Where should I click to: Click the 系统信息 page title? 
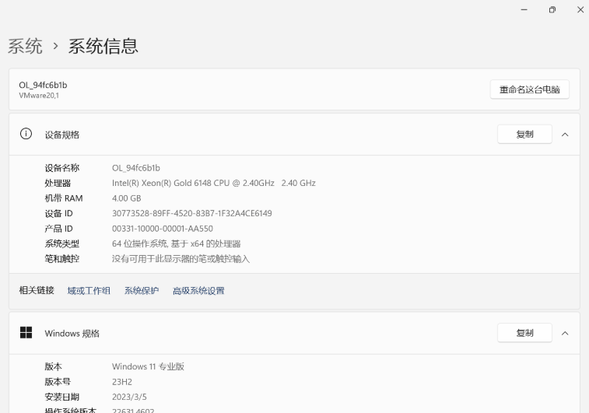(103, 46)
